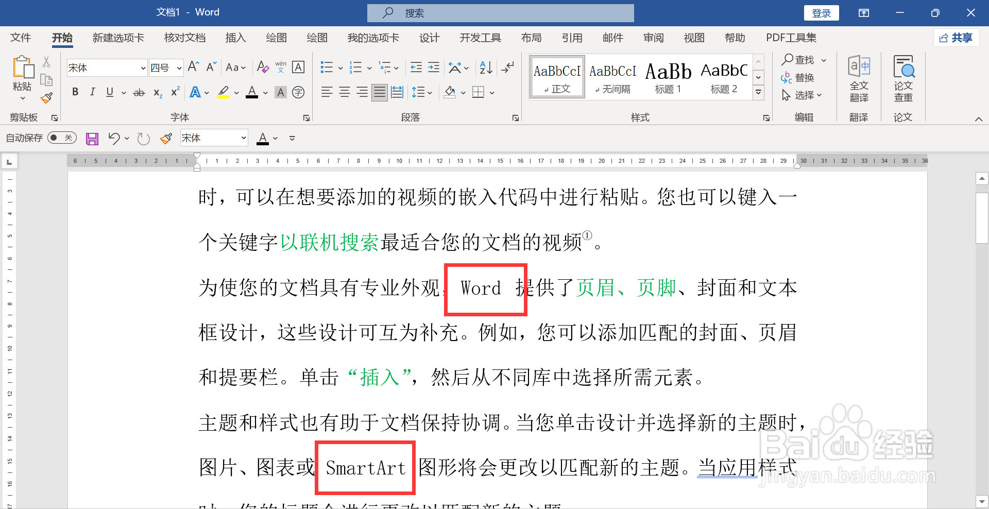989x509 pixels.
Task: Apply the 标题 1 heading style
Action: [x=668, y=77]
